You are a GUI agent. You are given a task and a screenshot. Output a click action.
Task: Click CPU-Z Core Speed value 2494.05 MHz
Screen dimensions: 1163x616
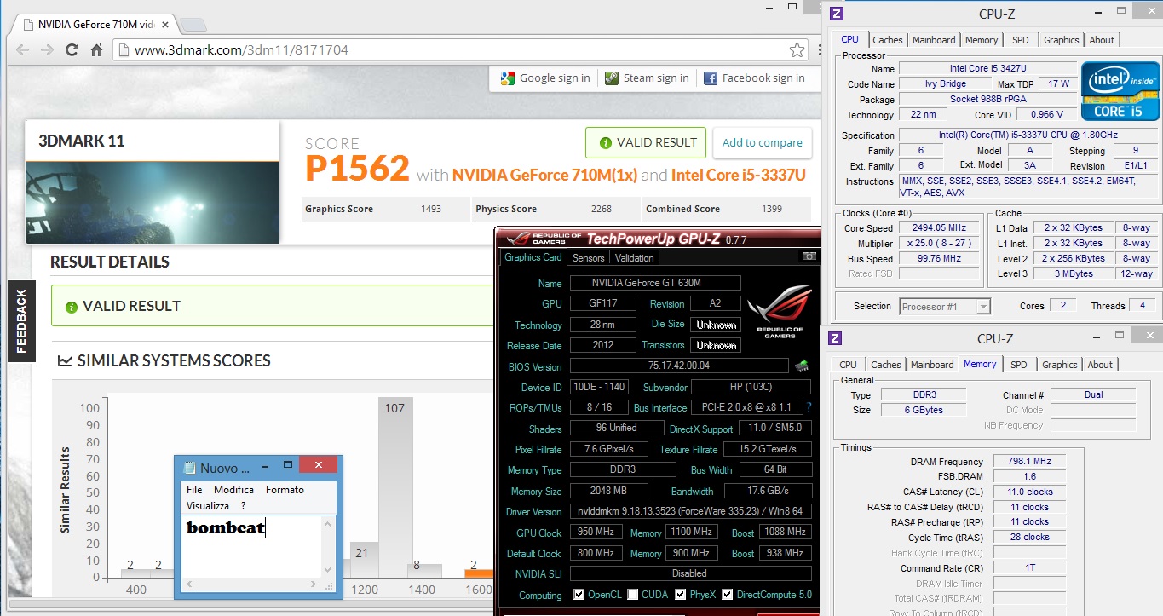click(x=940, y=228)
